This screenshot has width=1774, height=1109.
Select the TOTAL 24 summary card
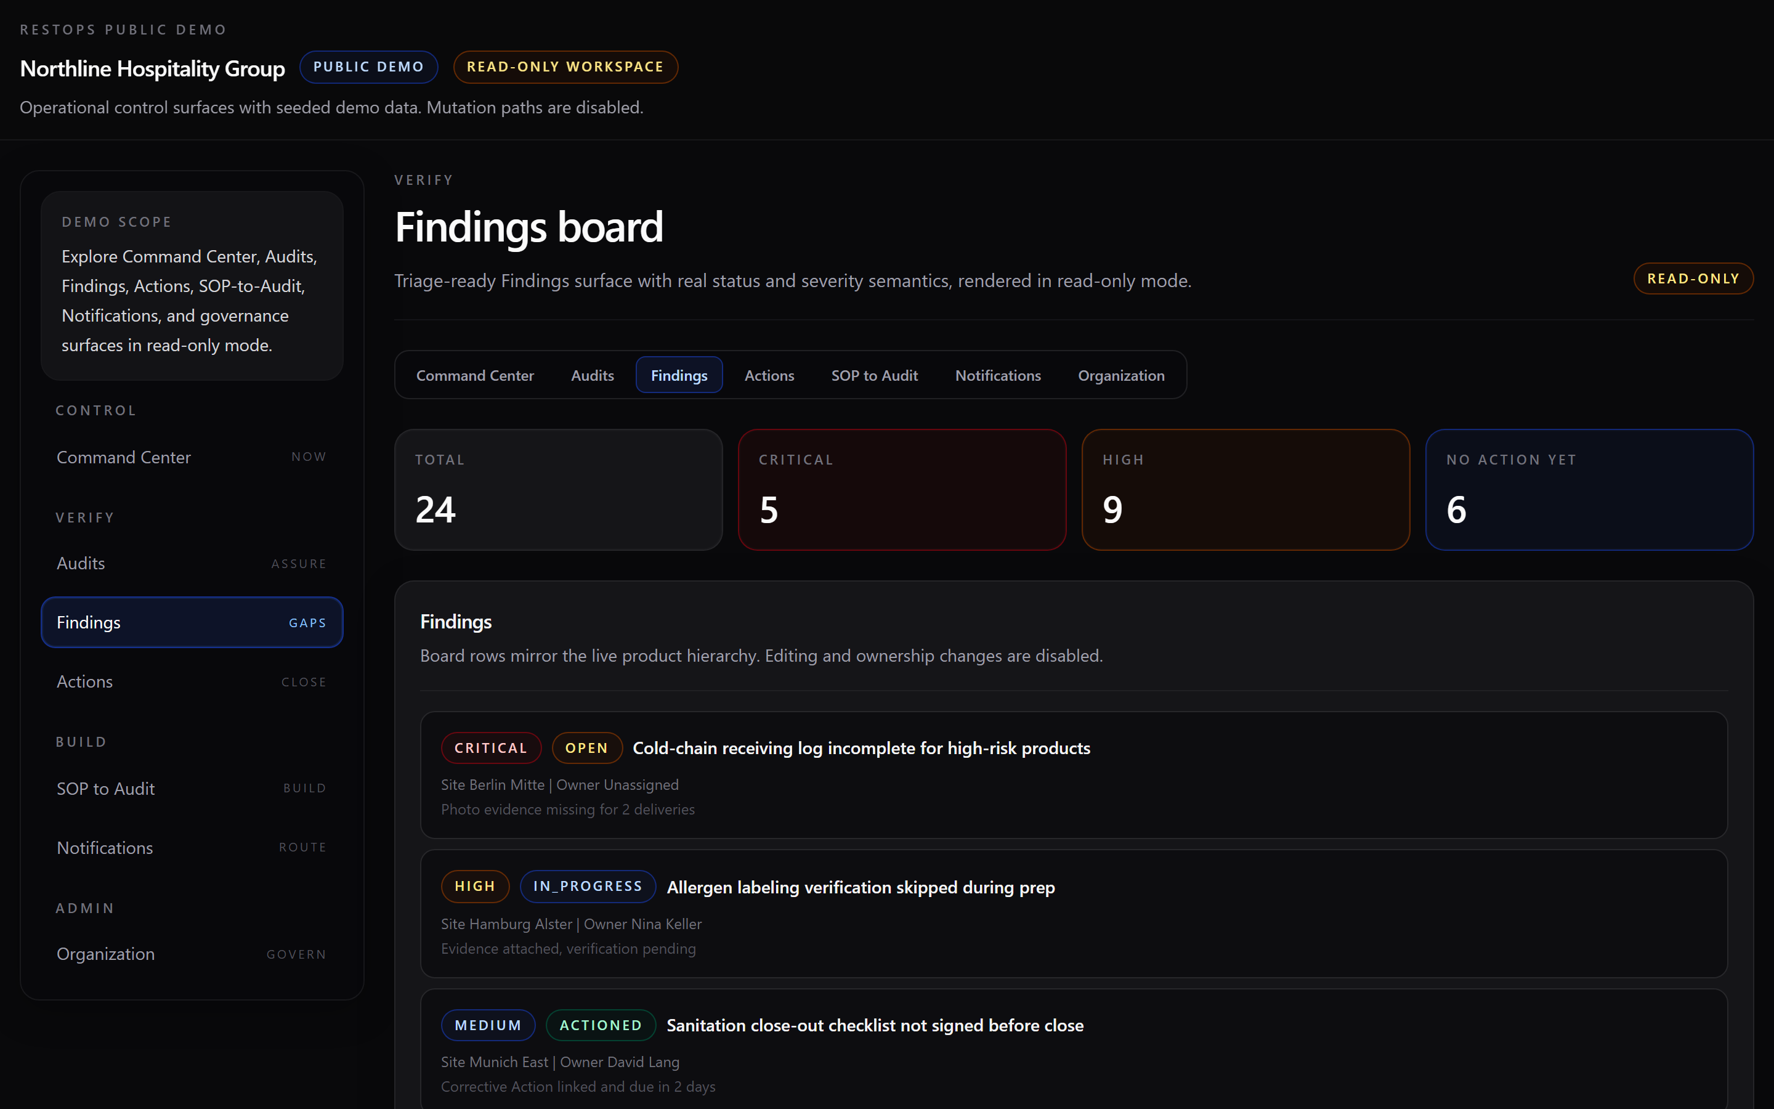coord(559,490)
